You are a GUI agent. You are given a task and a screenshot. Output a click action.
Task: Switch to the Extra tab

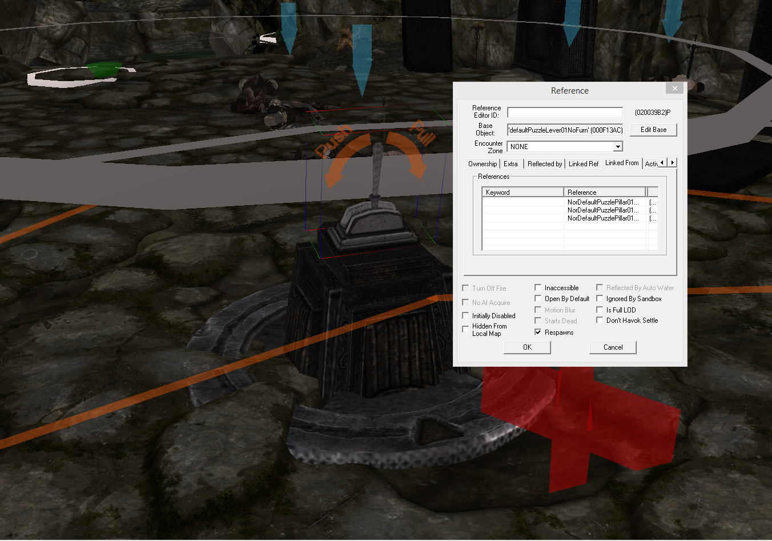(x=510, y=164)
